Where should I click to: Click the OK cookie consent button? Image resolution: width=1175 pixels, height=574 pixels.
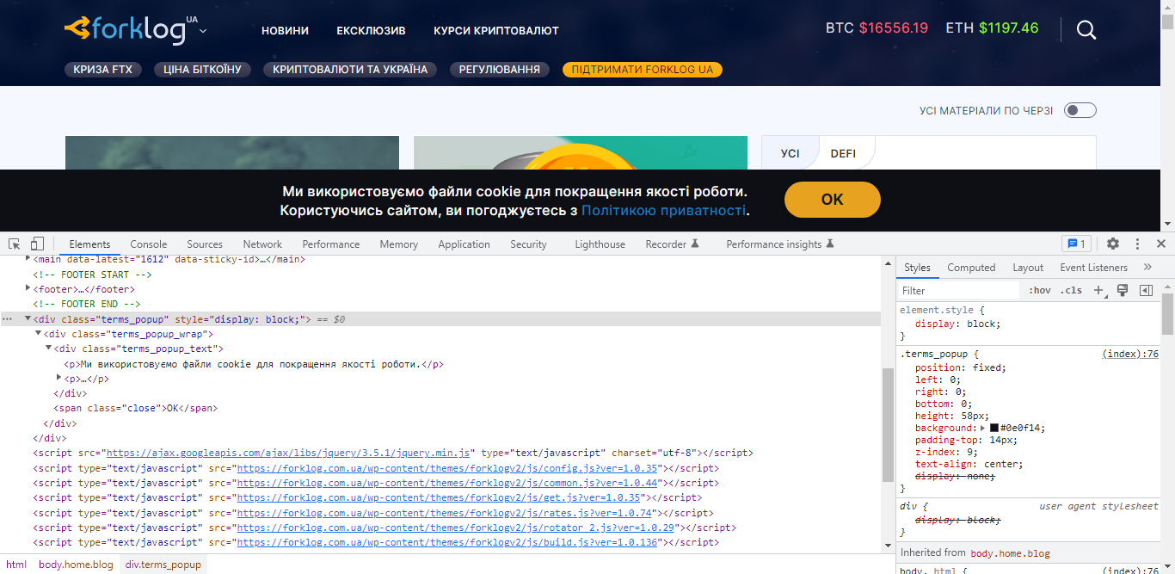click(833, 200)
